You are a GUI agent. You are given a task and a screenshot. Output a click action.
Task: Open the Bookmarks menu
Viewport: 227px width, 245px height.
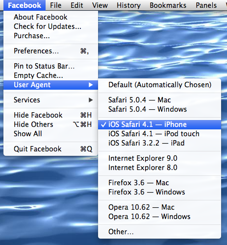pyautogui.click(x=168, y=5)
